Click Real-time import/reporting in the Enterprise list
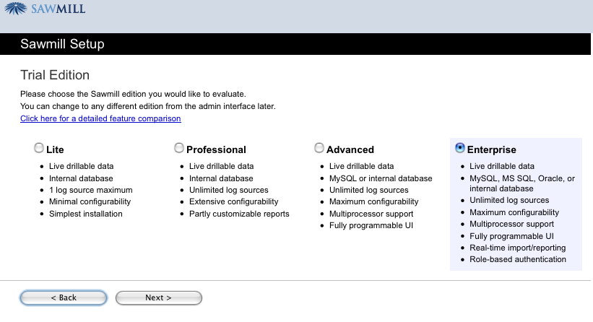This screenshot has width=593, height=322. [517, 248]
